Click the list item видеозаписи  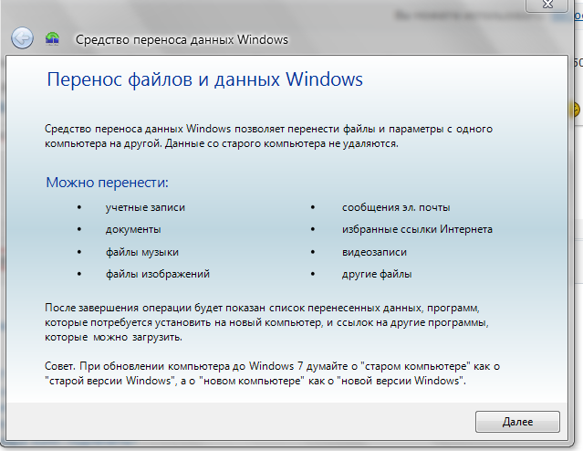(x=374, y=252)
